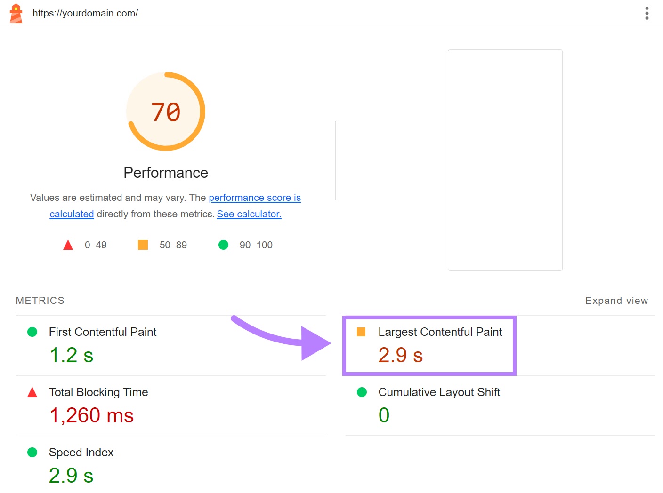The image size is (663, 493).
Task: Click the red triangle beside Total Blocking Time
Action: [32, 392]
